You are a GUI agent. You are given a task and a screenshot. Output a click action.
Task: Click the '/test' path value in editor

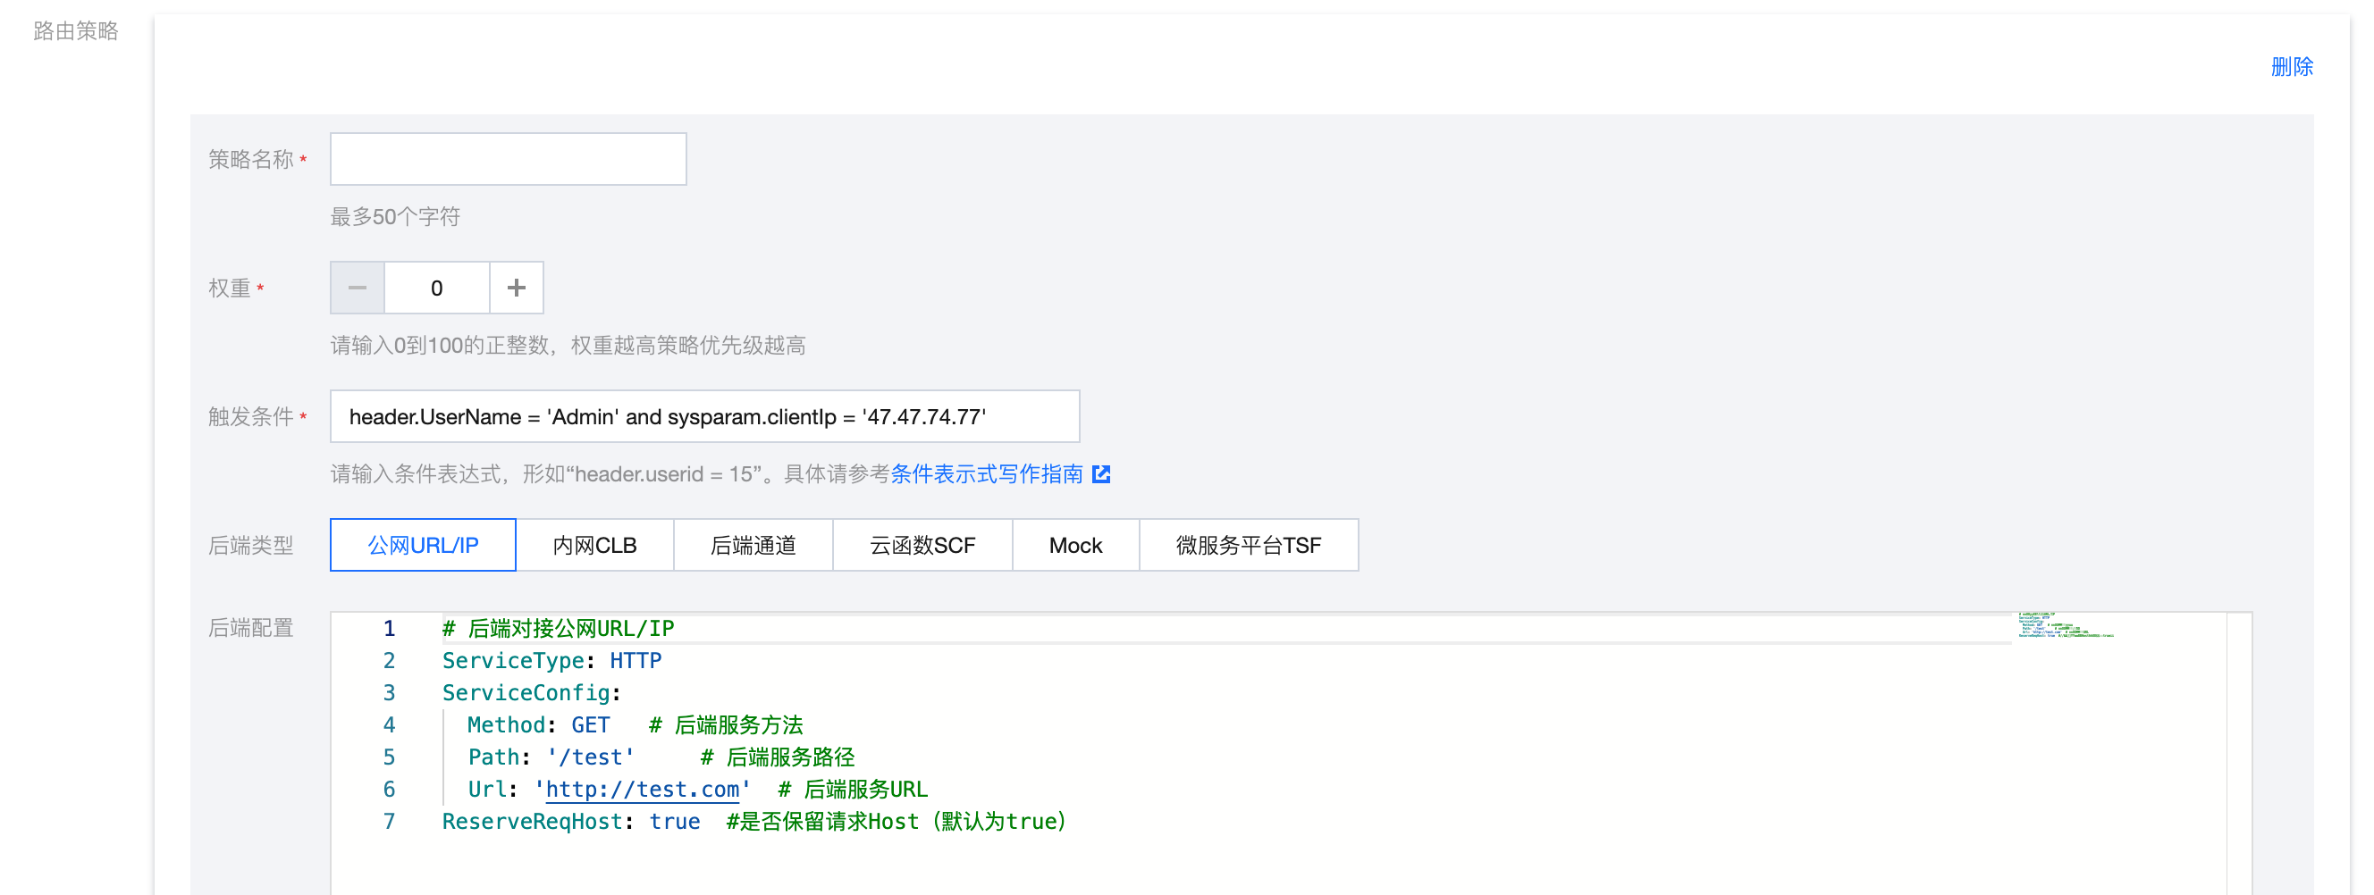click(591, 757)
